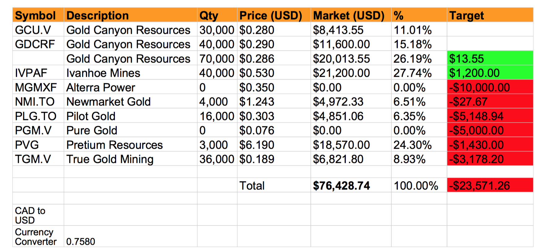Click the 11.01% percentage cell
Screen dimensions: 538x252
tap(419, 29)
